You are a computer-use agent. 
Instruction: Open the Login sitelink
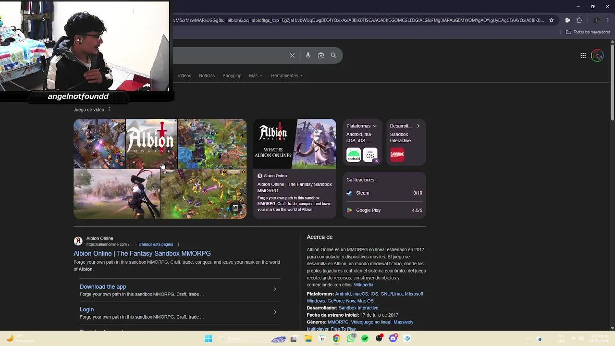[x=86, y=309]
